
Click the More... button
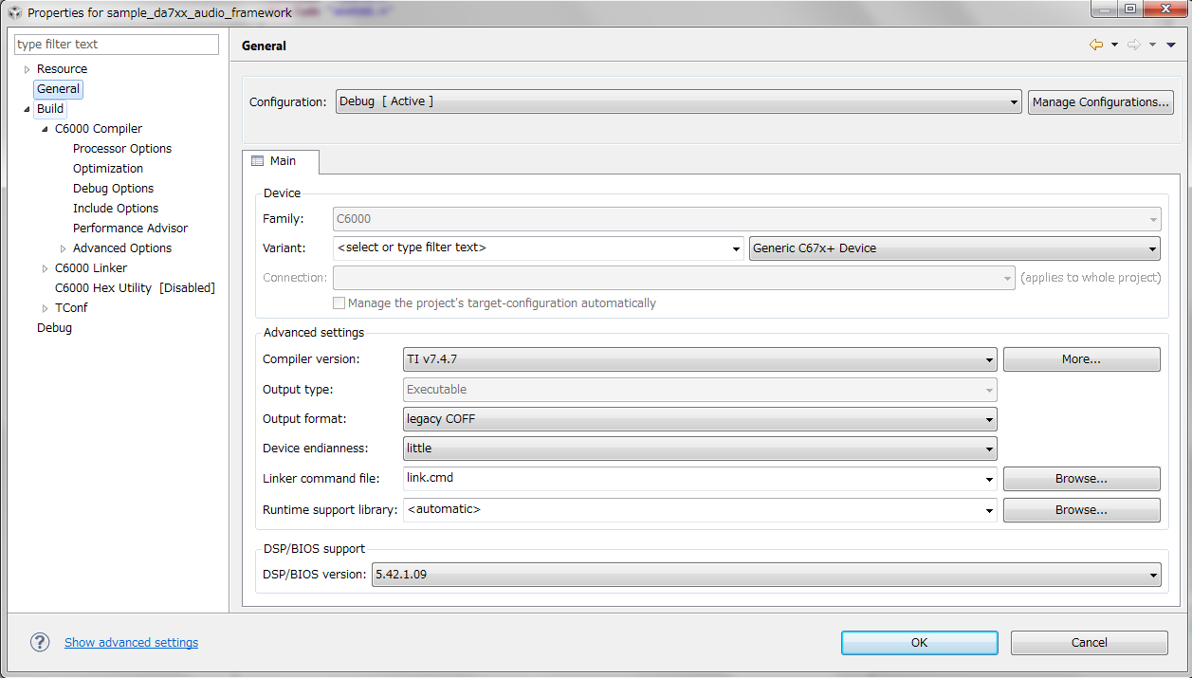click(1081, 359)
